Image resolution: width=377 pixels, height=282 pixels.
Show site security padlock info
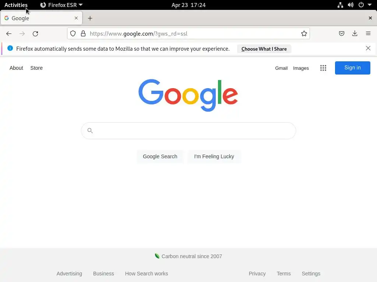coord(83,33)
